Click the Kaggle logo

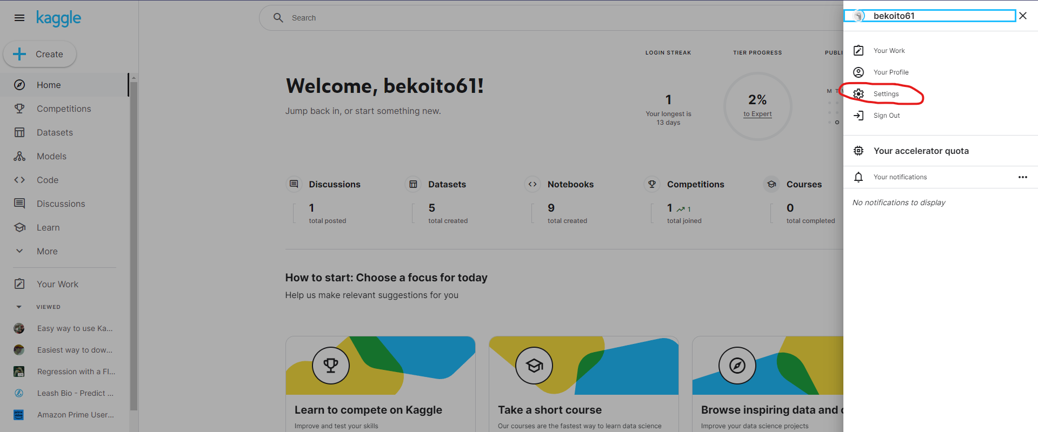[x=58, y=18]
